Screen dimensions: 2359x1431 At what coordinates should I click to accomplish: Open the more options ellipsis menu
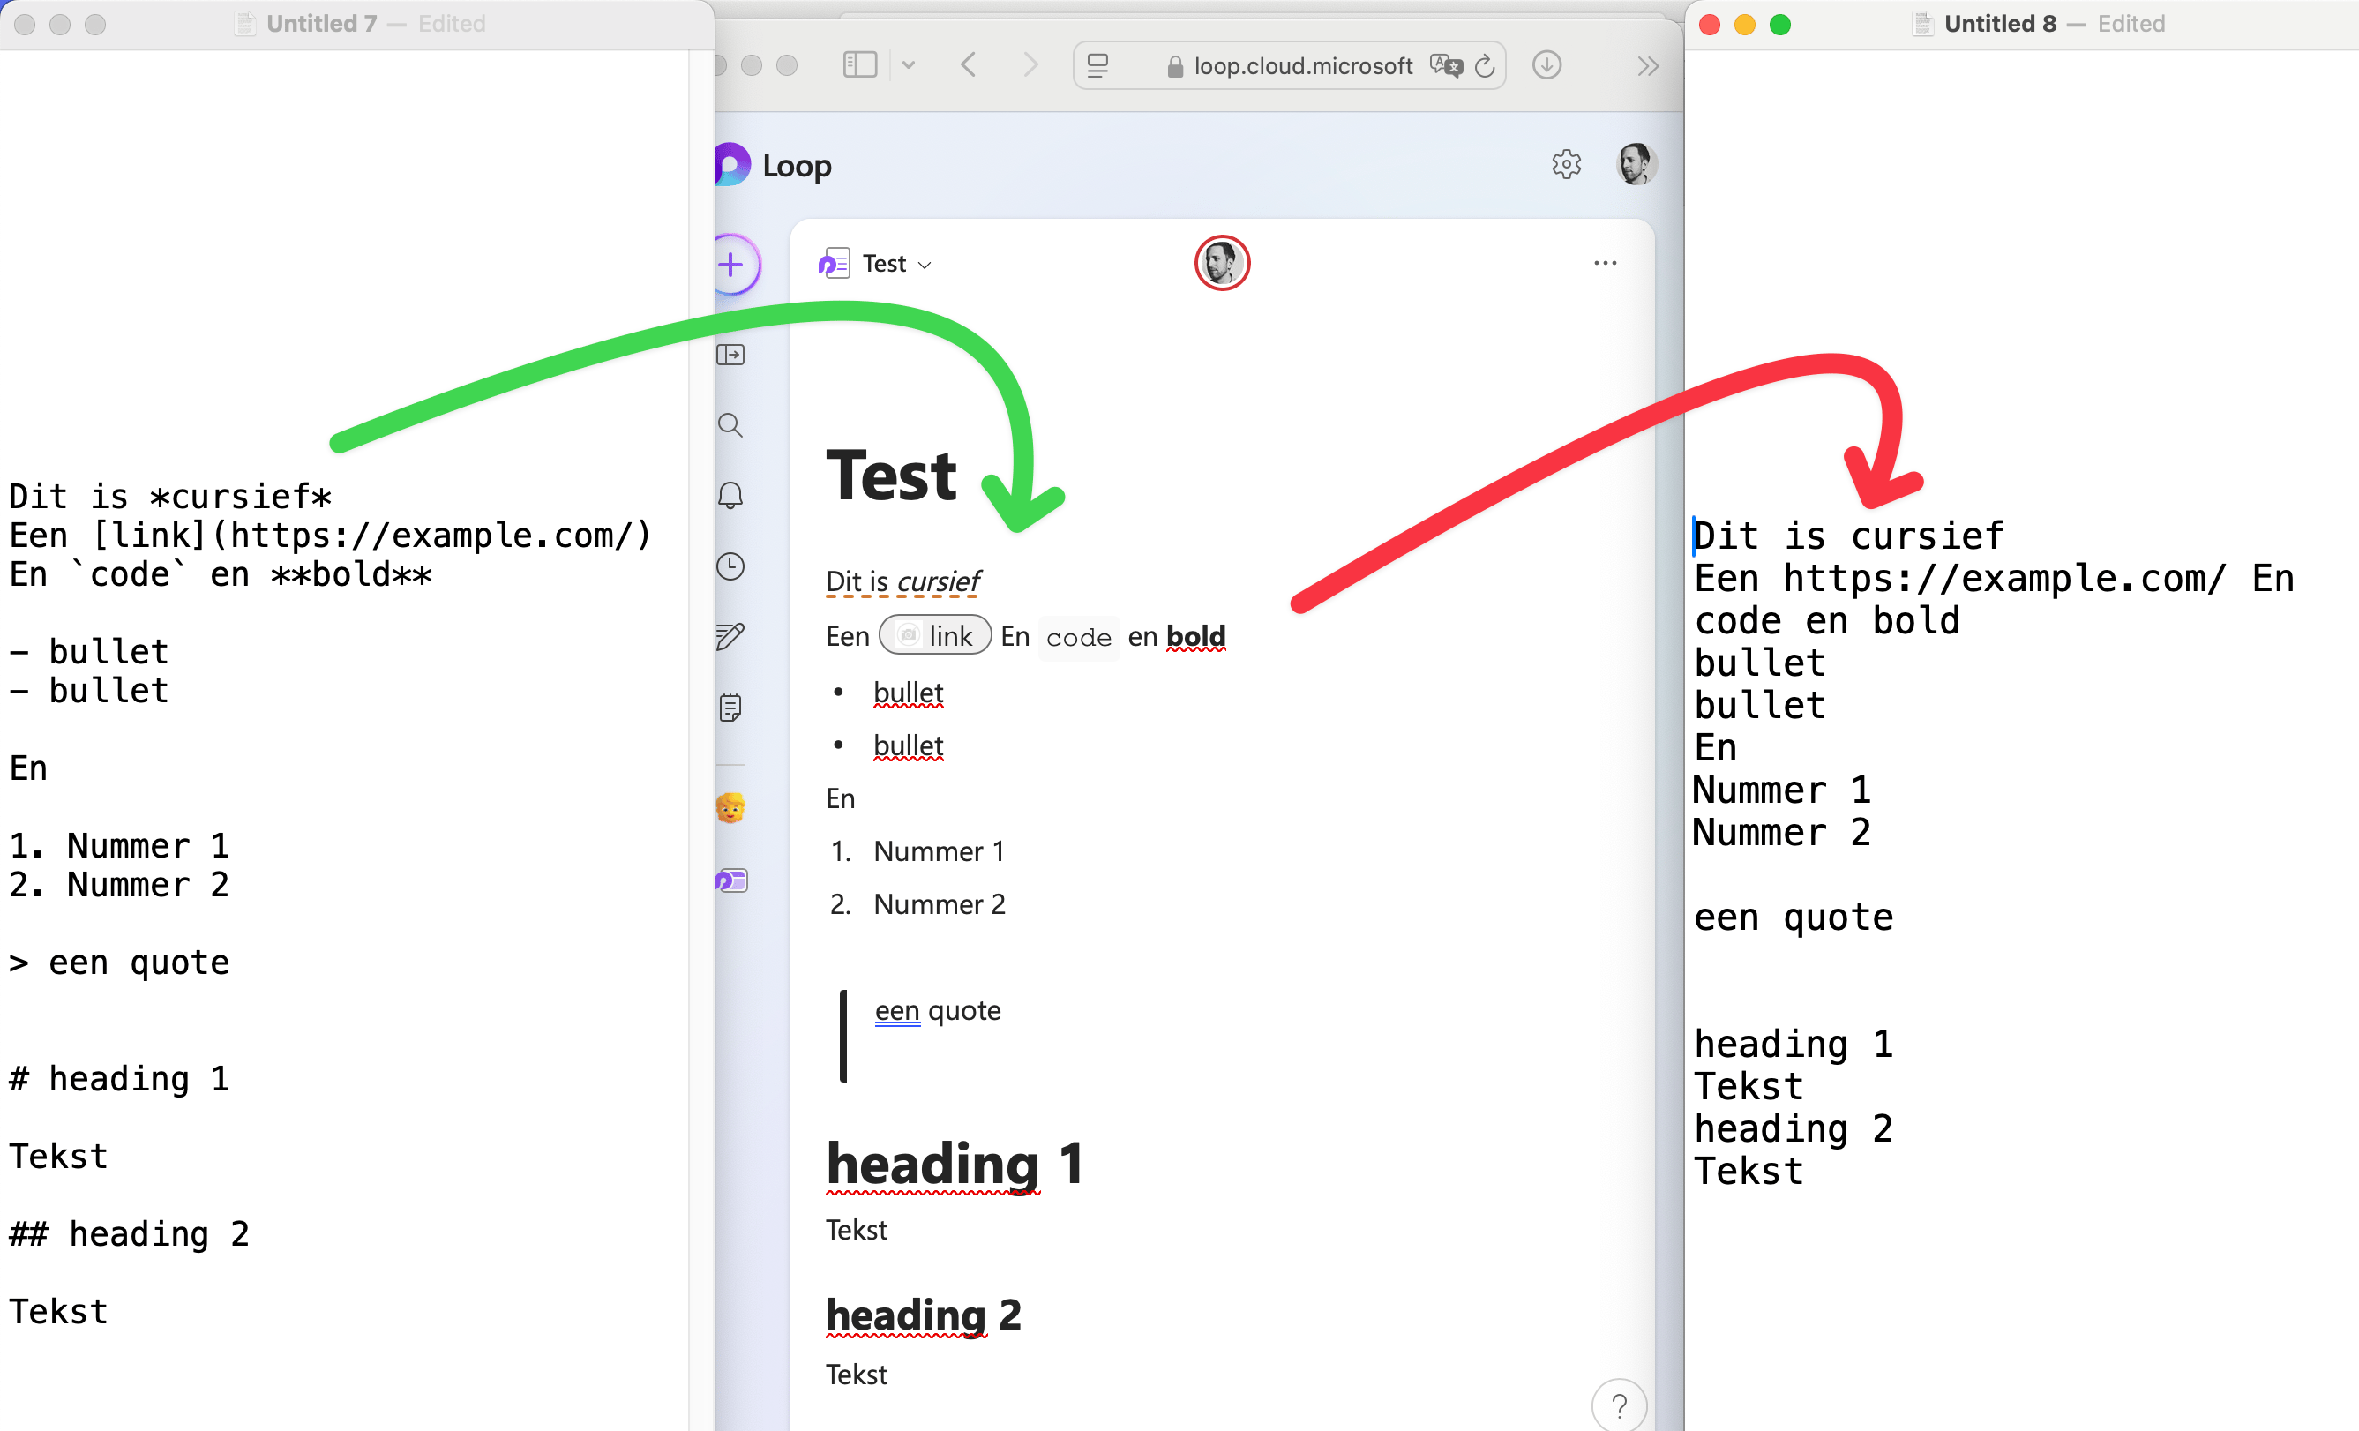point(1605,263)
